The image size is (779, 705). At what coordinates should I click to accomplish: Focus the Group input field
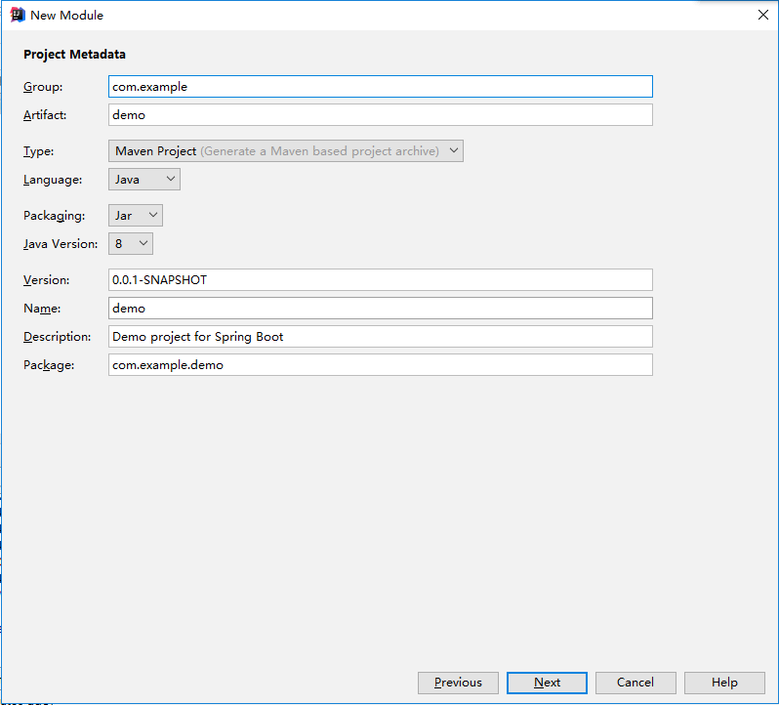pos(380,87)
